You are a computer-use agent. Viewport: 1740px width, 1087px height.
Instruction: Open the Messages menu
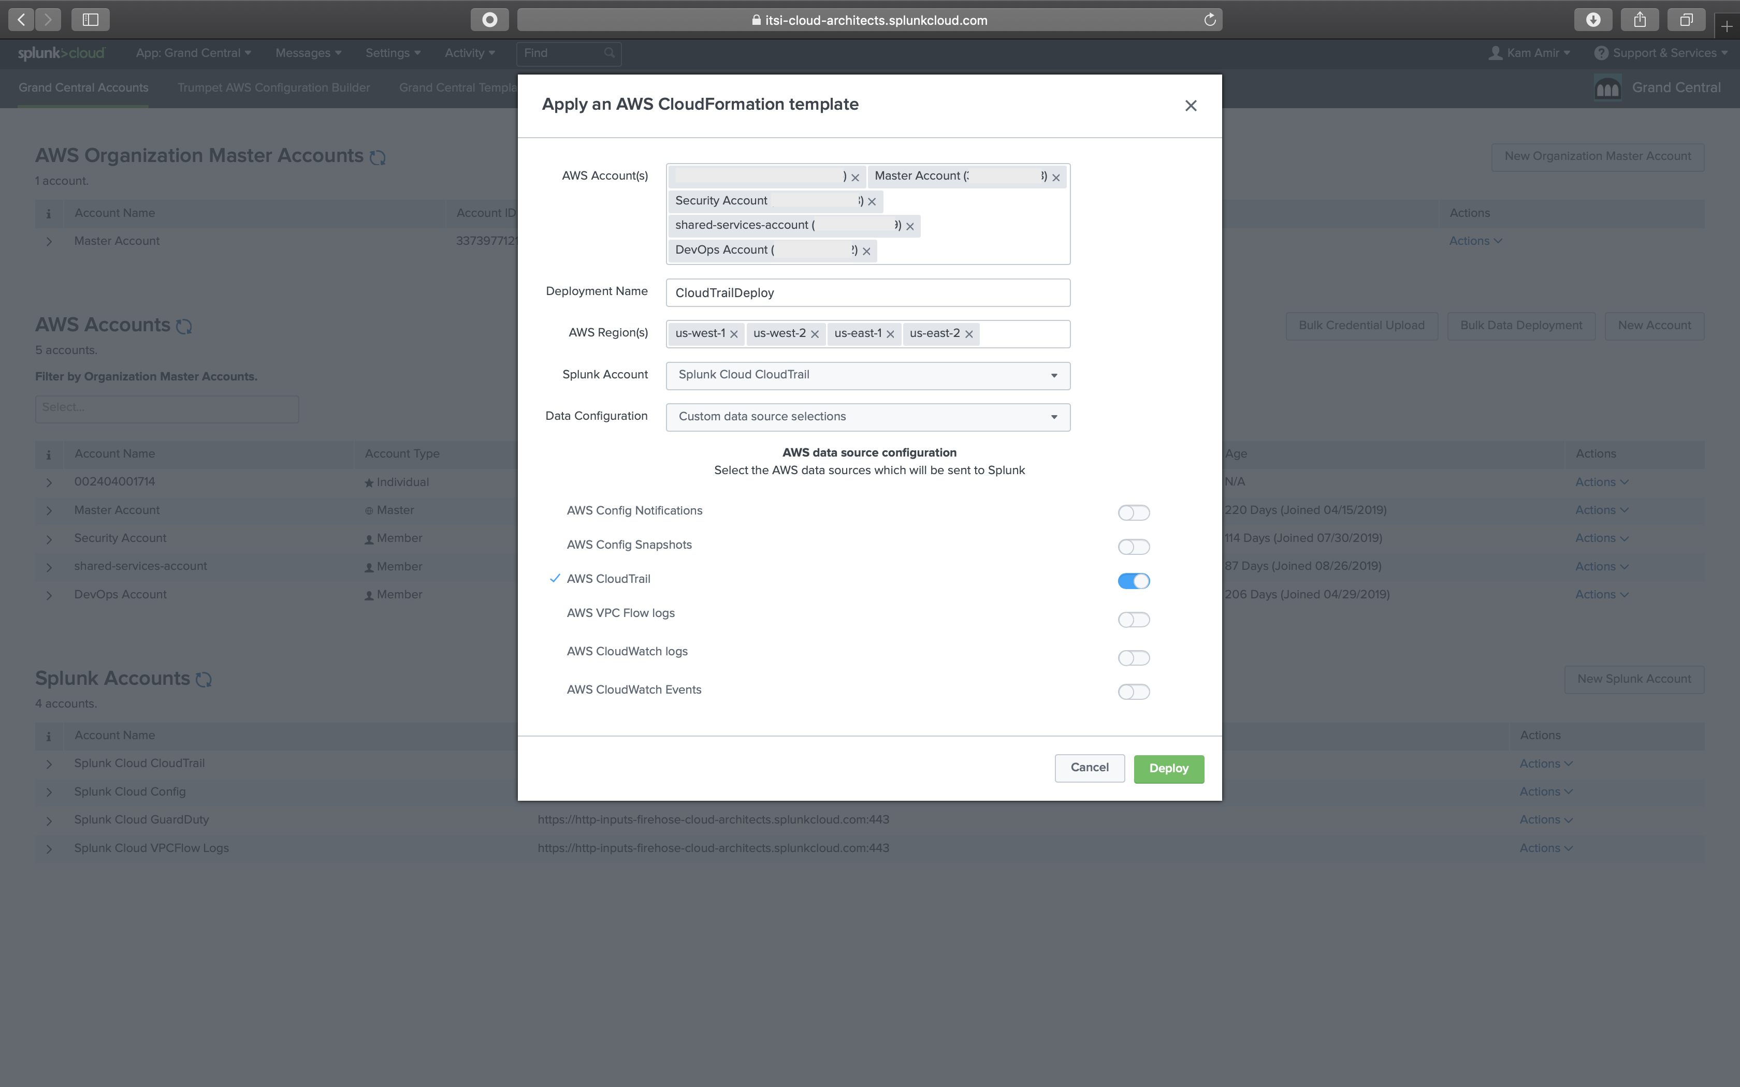pos(308,53)
